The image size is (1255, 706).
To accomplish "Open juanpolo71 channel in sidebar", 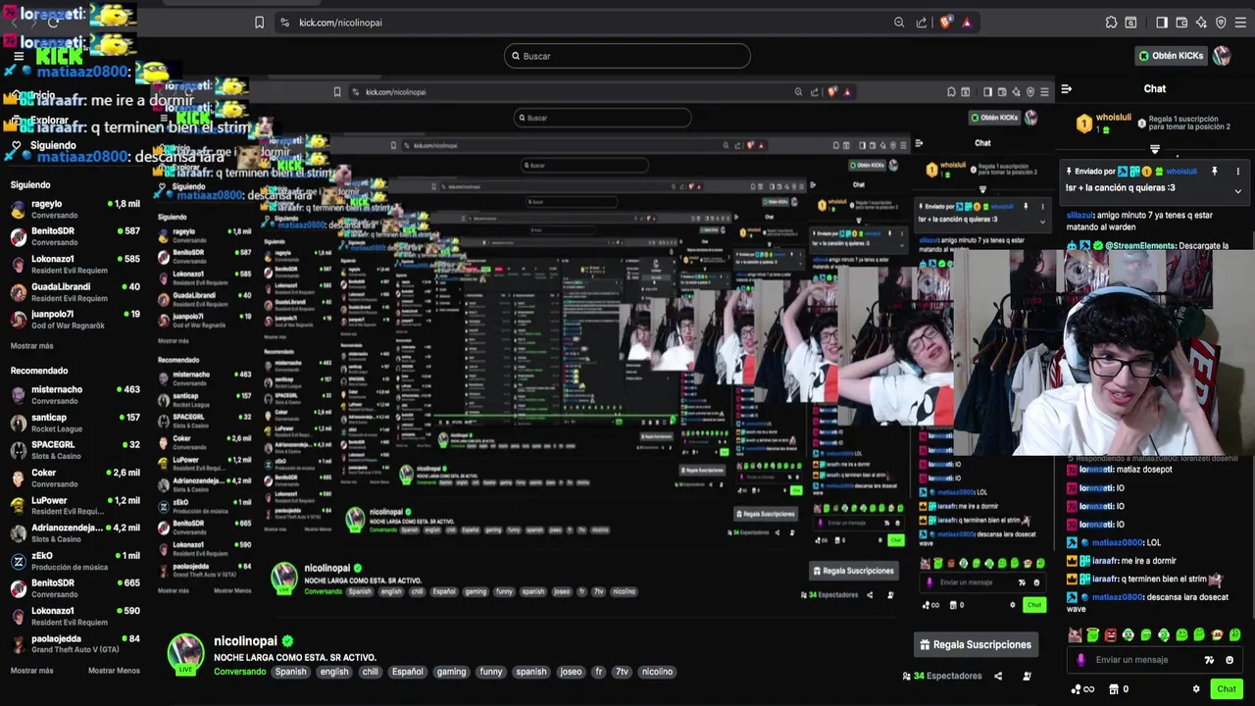I will 75,320.
